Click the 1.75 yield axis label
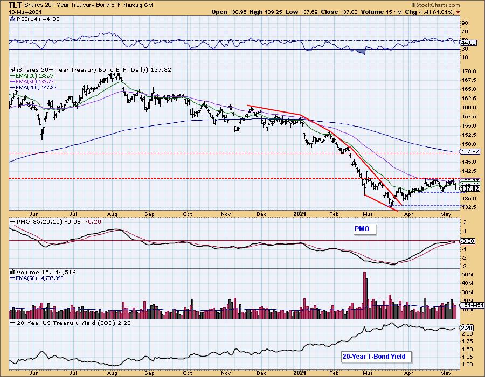The image size is (485, 377). tap(467, 341)
